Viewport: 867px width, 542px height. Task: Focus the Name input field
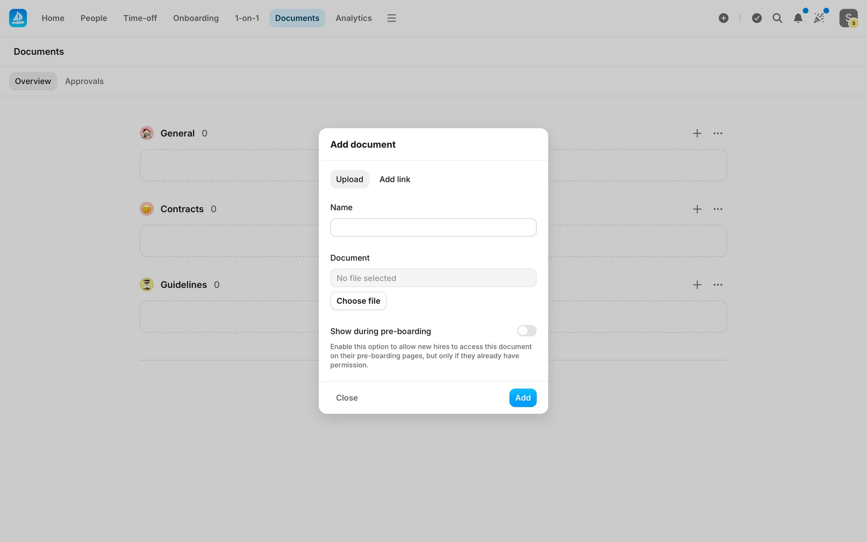click(433, 228)
